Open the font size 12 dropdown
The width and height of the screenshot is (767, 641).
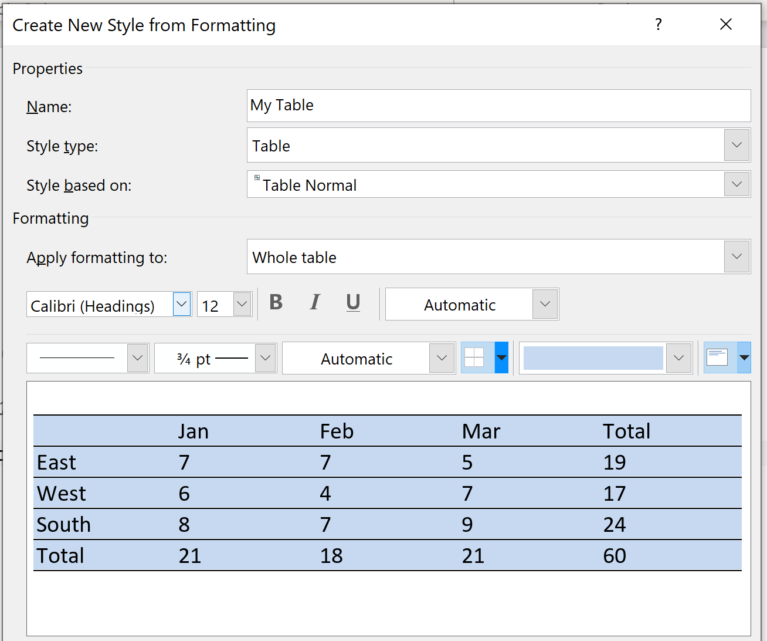point(242,304)
